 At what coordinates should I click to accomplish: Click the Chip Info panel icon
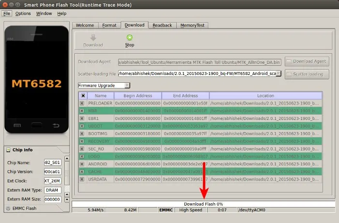tap(9, 150)
